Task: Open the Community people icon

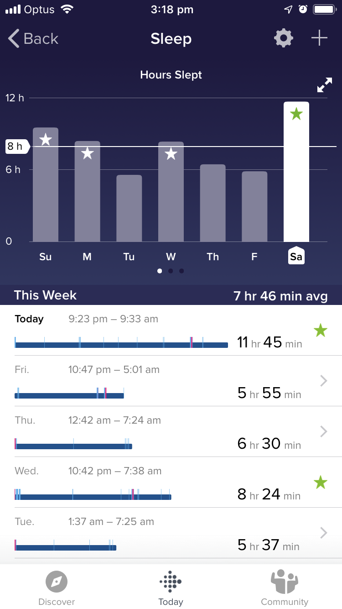Action: click(284, 582)
